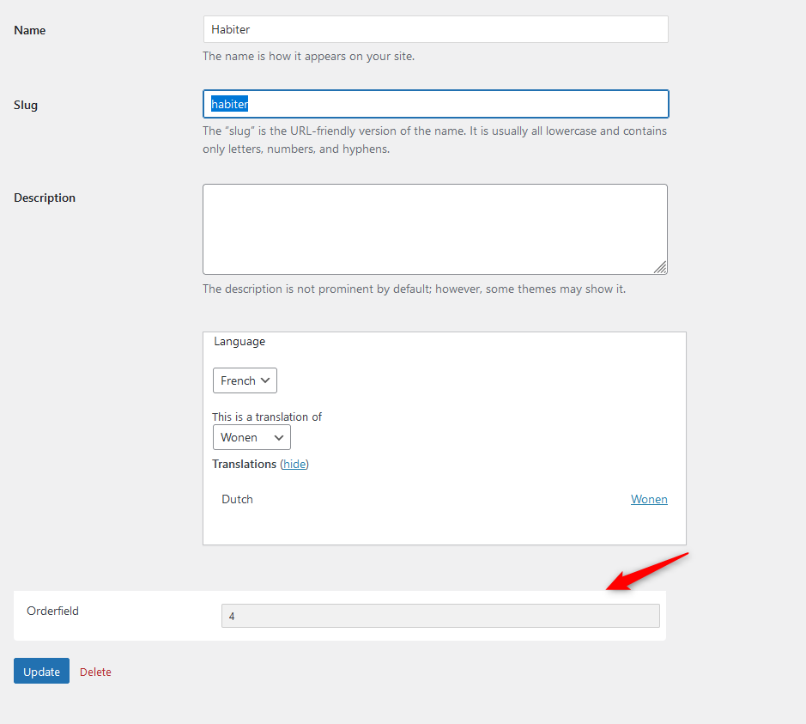
Task: Click the Dutch language row label
Action: click(237, 499)
